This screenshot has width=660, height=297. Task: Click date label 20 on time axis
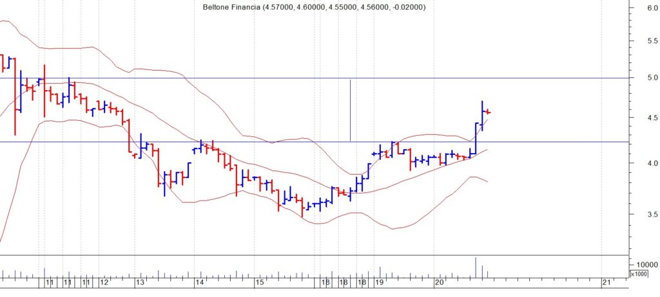pyautogui.click(x=440, y=282)
